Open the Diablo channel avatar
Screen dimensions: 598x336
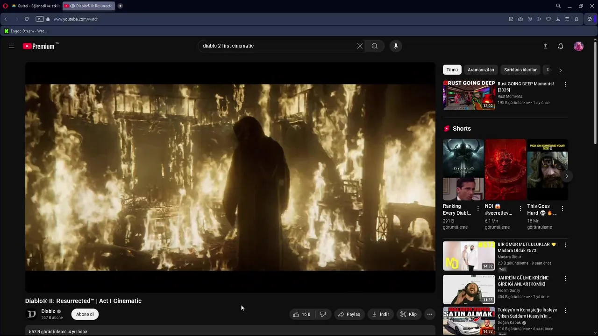tap(31, 314)
